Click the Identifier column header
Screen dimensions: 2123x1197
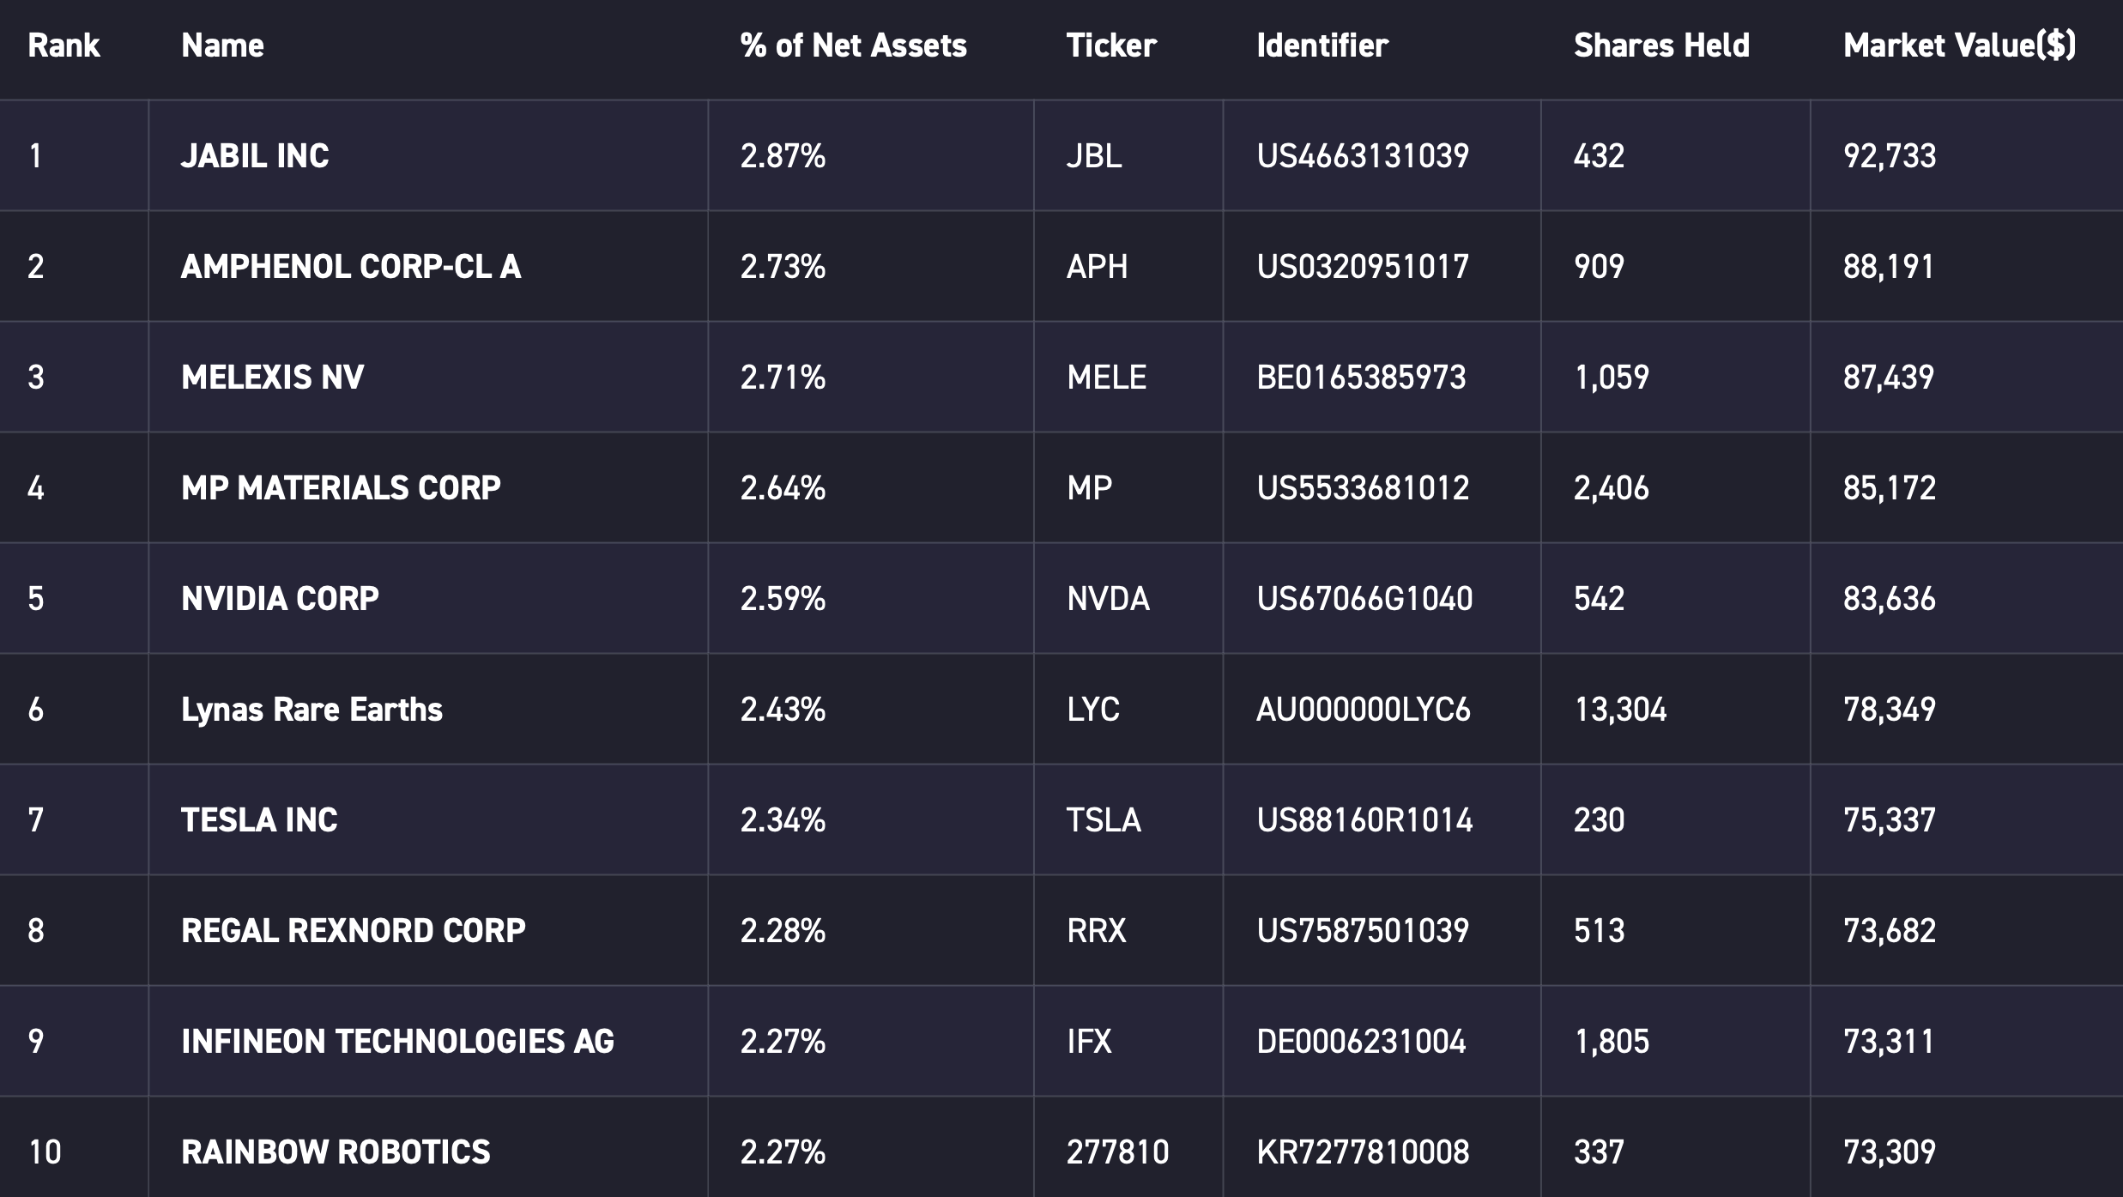(x=1322, y=45)
